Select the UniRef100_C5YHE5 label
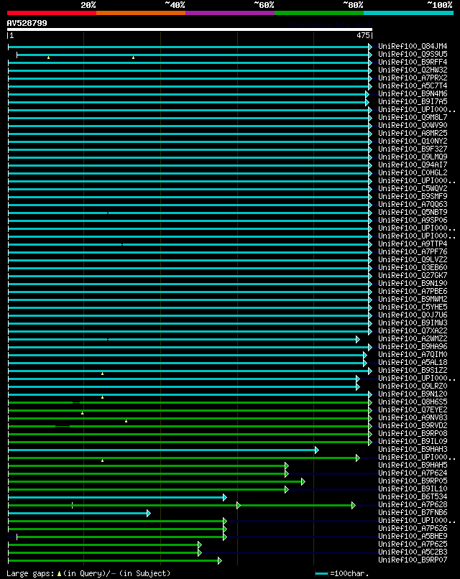The width and height of the screenshot is (460, 579). click(x=413, y=307)
